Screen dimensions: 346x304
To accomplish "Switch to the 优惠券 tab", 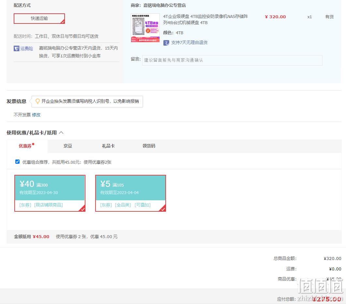I will [x=25, y=146].
